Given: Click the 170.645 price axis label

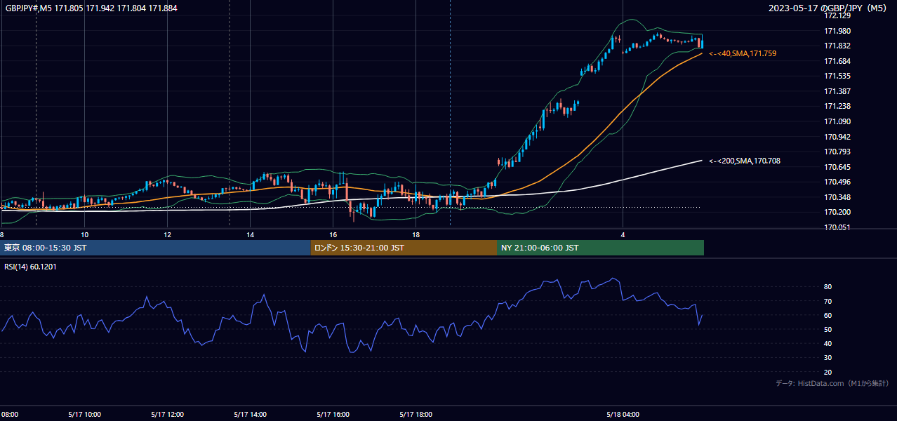Looking at the screenshot, I should (837, 167).
